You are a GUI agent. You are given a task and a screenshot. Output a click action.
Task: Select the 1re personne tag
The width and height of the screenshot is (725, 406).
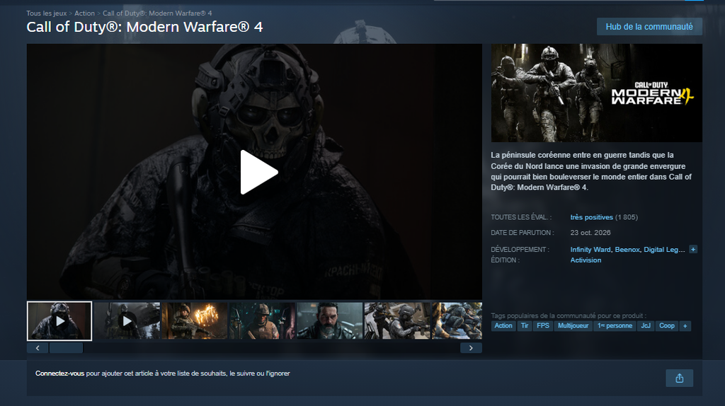[615, 326]
